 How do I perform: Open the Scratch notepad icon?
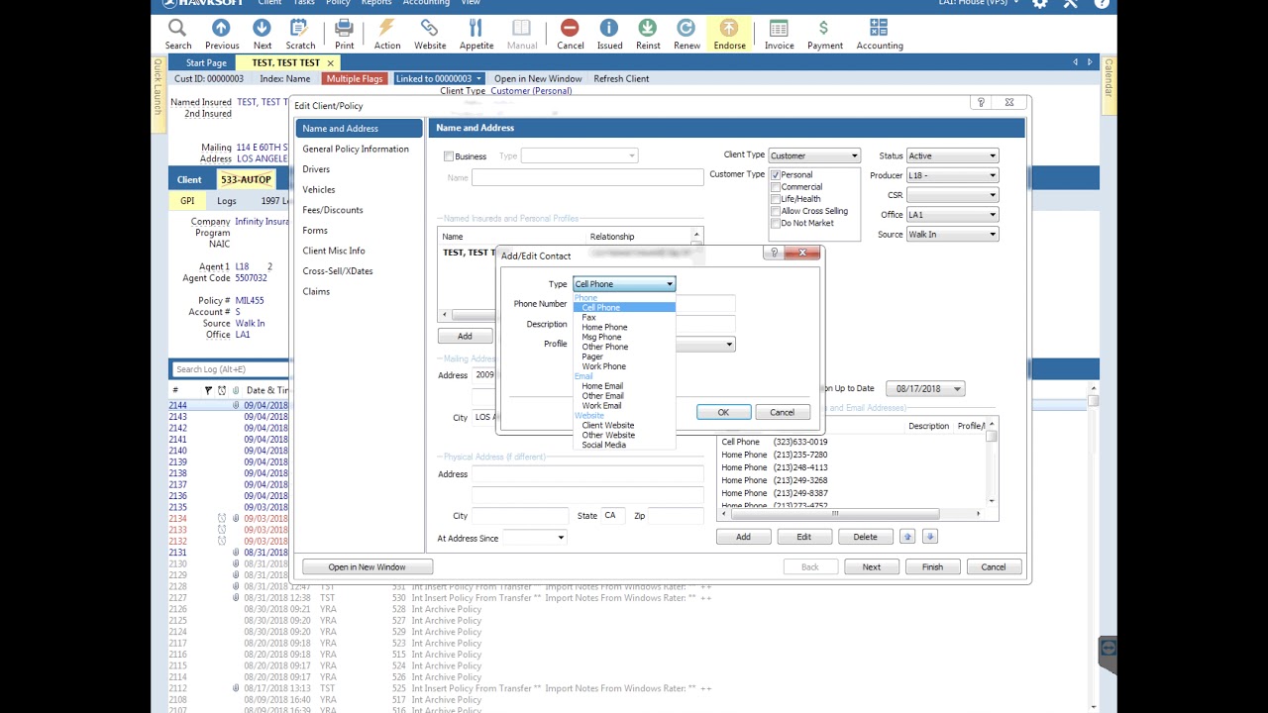[300, 33]
